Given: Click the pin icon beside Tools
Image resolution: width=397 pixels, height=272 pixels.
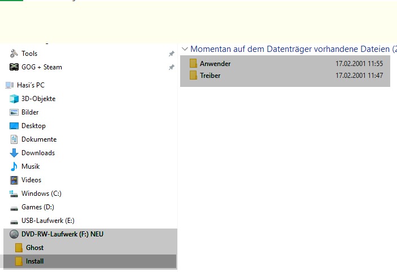Looking at the screenshot, I should 172,54.
